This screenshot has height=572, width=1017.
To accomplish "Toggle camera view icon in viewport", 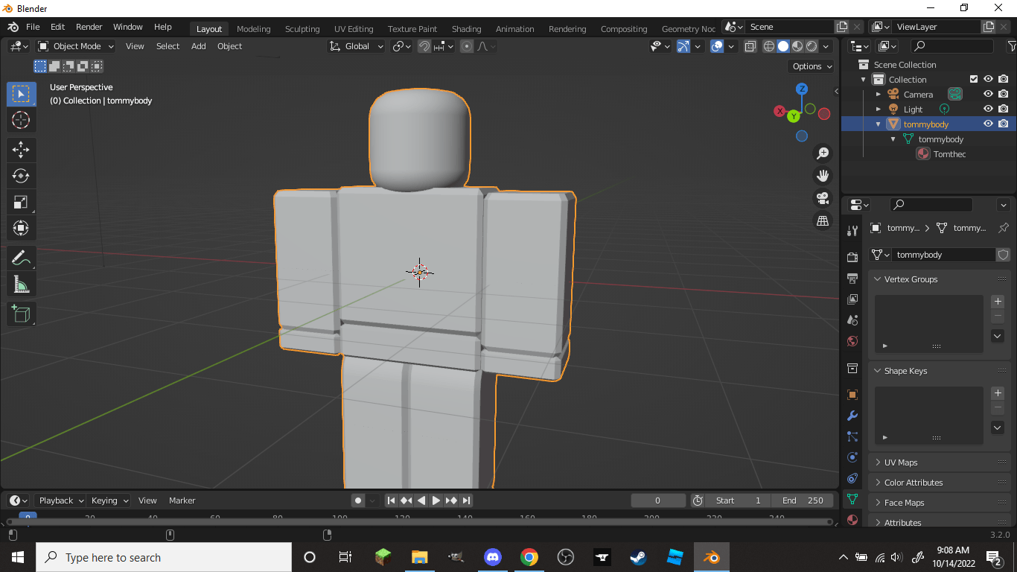I will click(823, 198).
